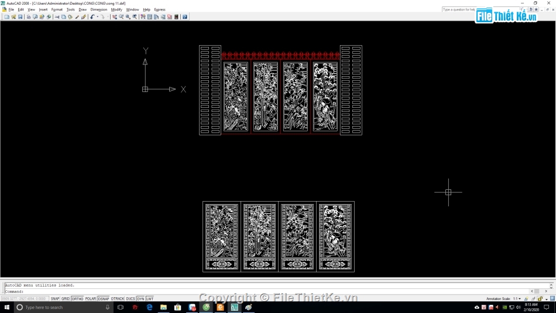556x313 pixels.
Task: Open Plot Preview from the toolbar
Action: pyautogui.click(x=35, y=16)
